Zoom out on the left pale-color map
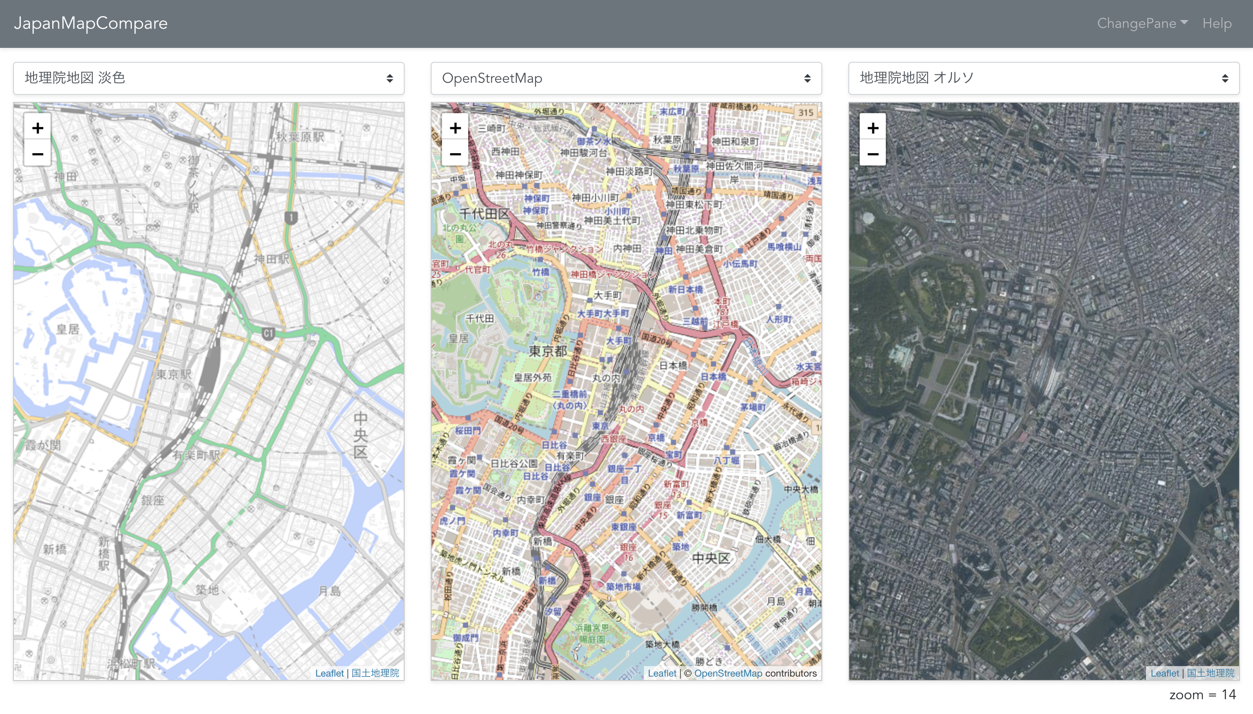 click(x=38, y=154)
